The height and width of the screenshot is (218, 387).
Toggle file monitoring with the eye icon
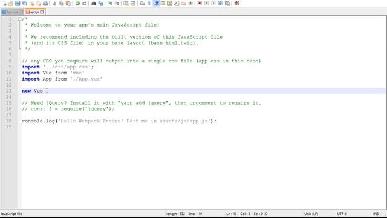[190, 3]
